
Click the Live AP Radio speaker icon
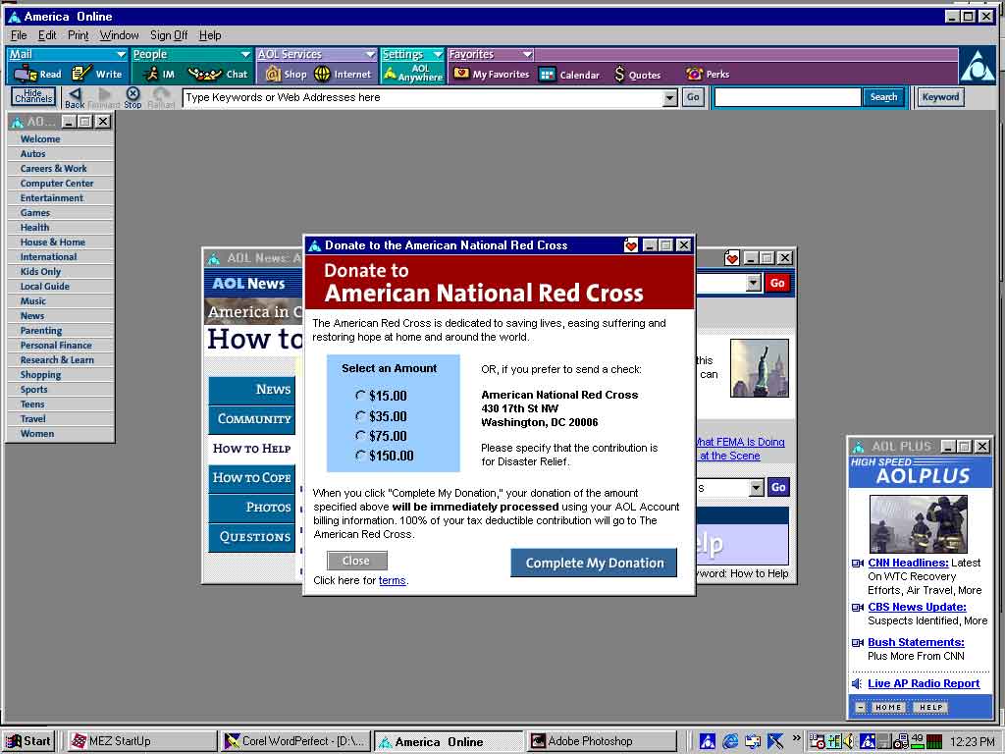(857, 684)
